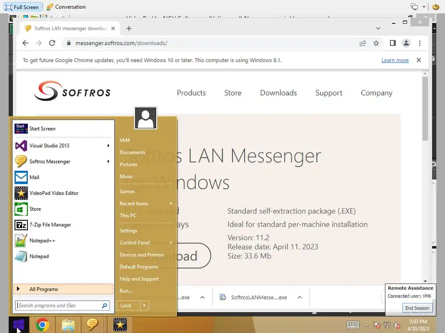This screenshot has height=333, width=445.
Task: Open Games from Start menu
Action: [127, 191]
